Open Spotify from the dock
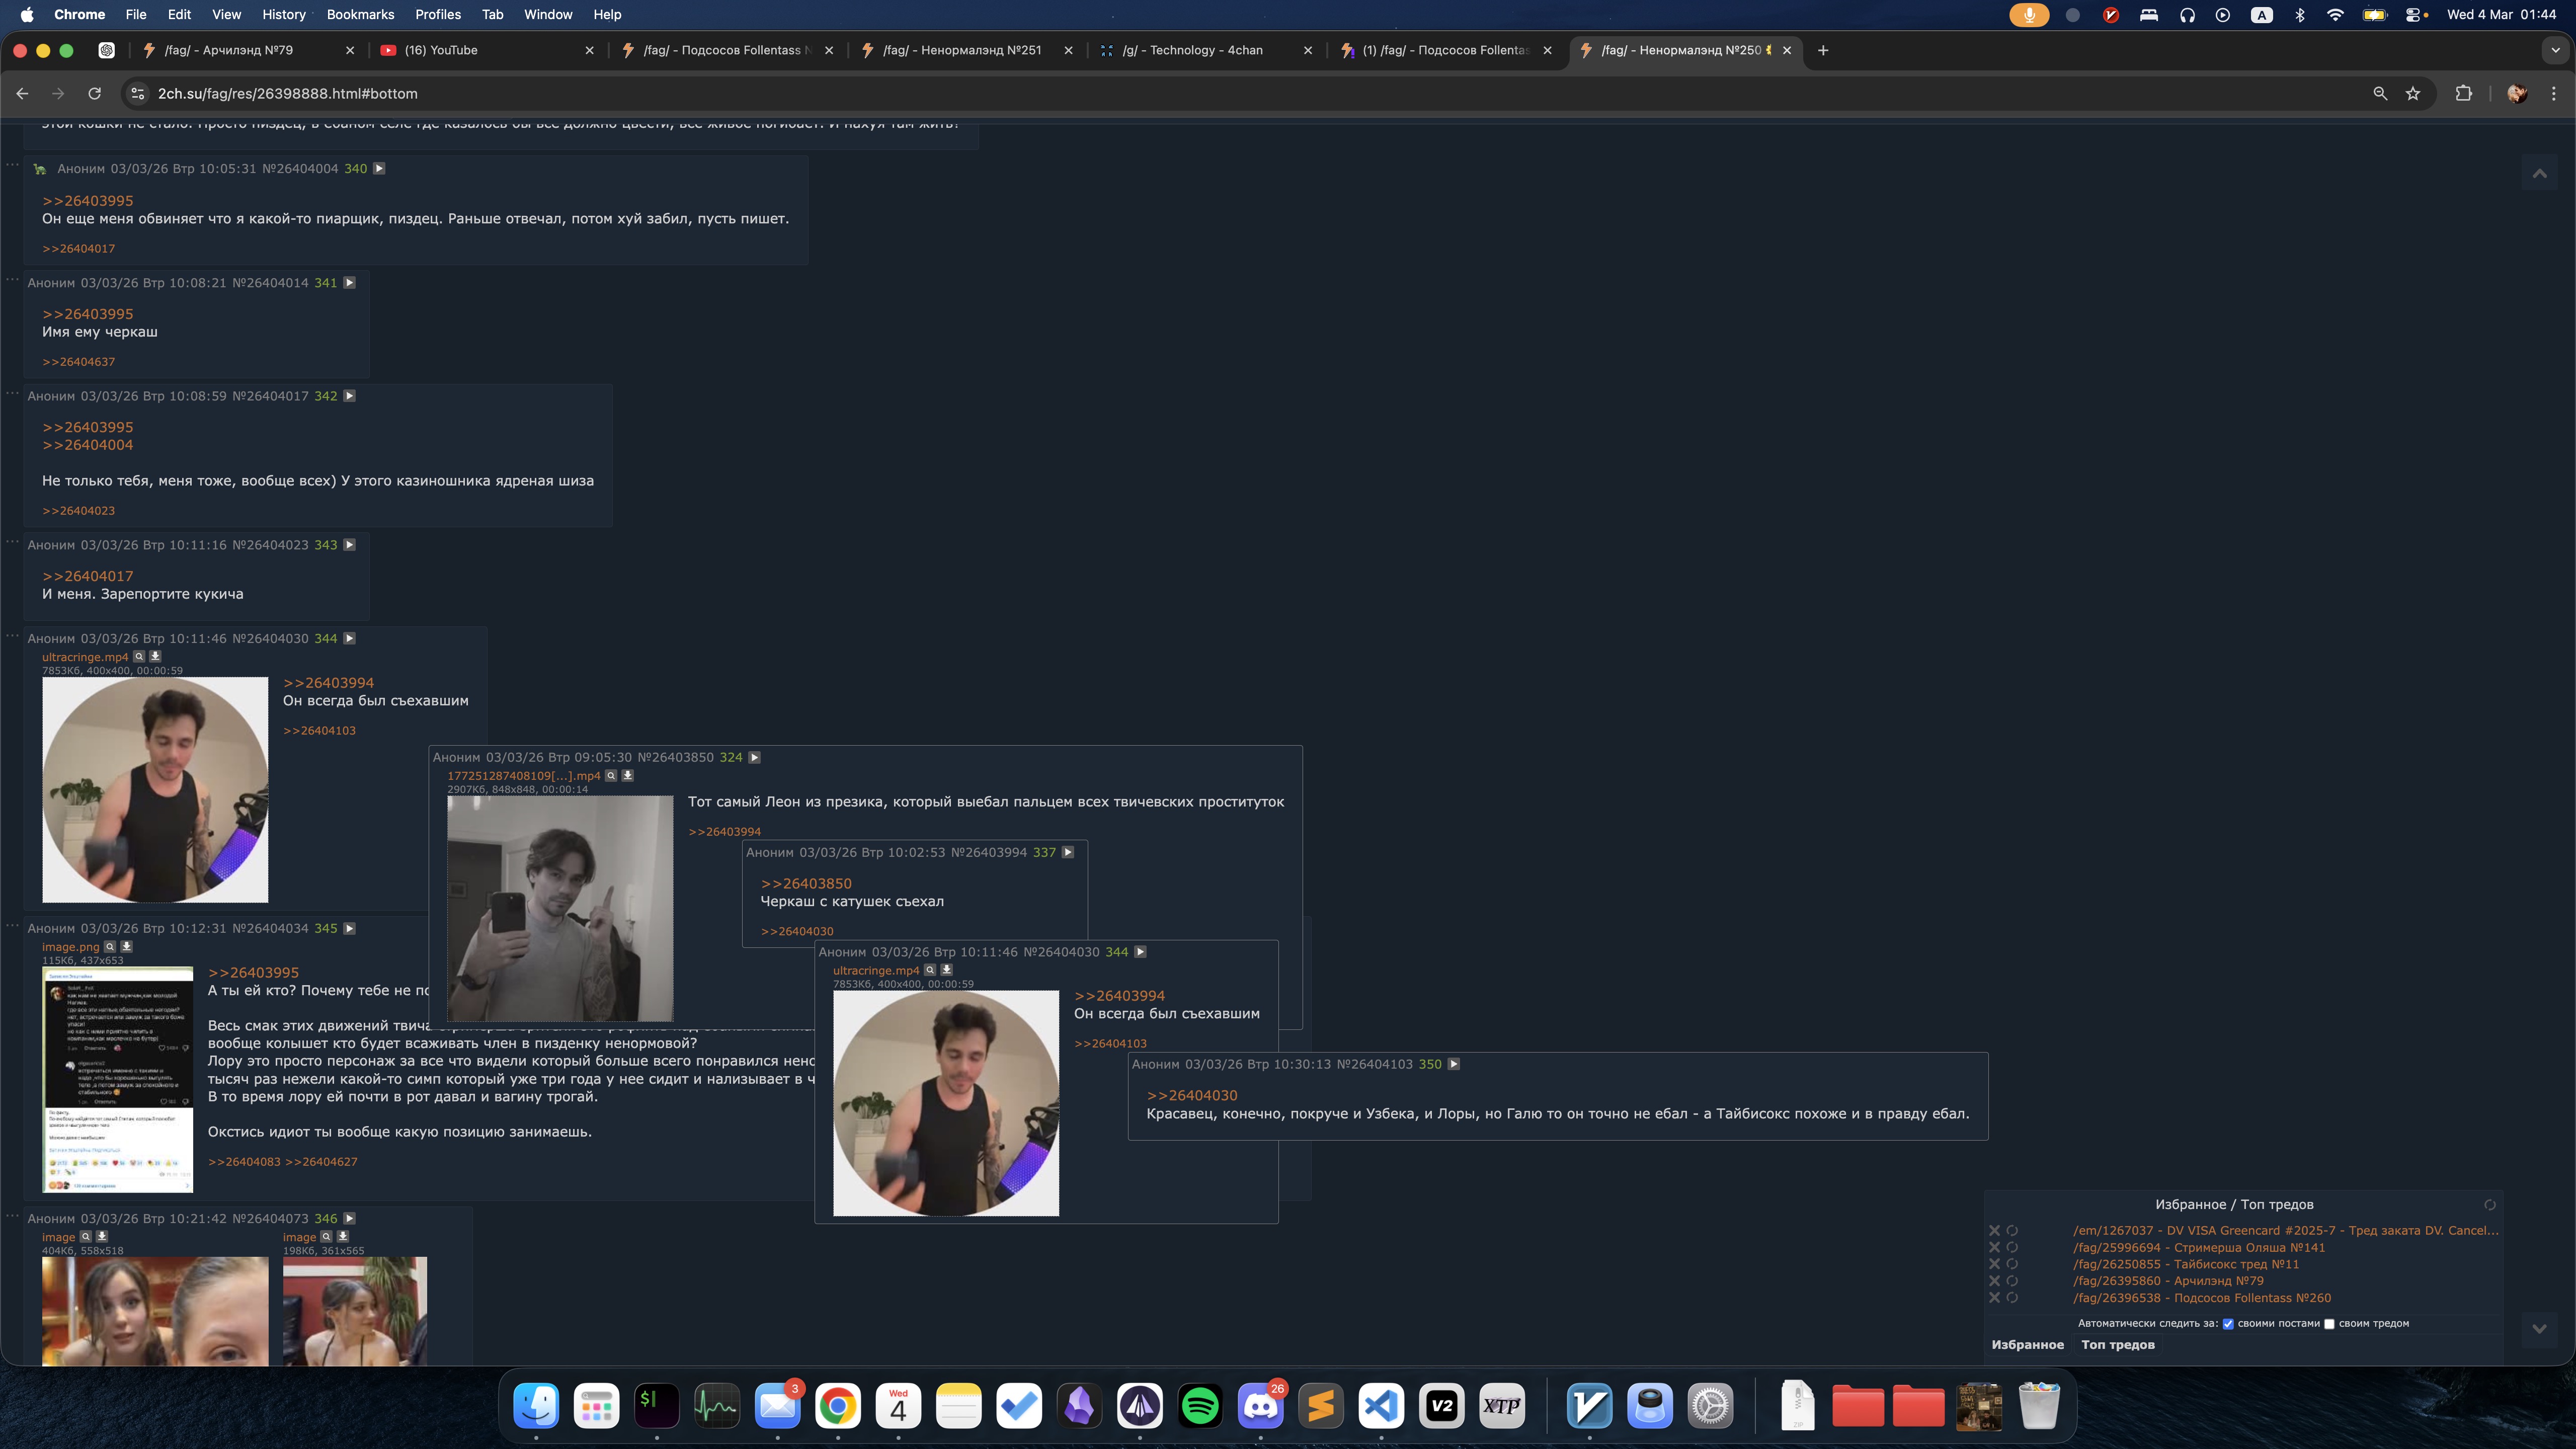The width and height of the screenshot is (2576, 1449). coord(1200,1406)
